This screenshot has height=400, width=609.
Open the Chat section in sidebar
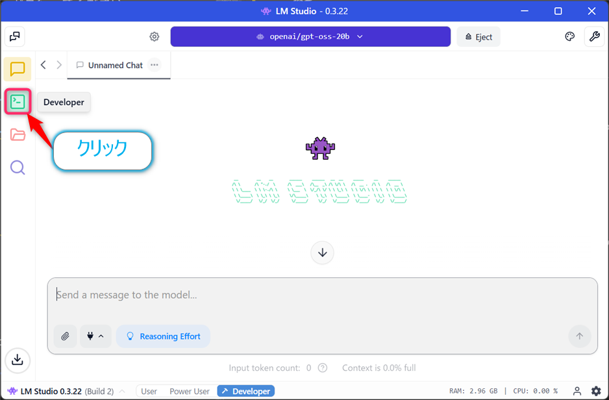pyautogui.click(x=18, y=69)
